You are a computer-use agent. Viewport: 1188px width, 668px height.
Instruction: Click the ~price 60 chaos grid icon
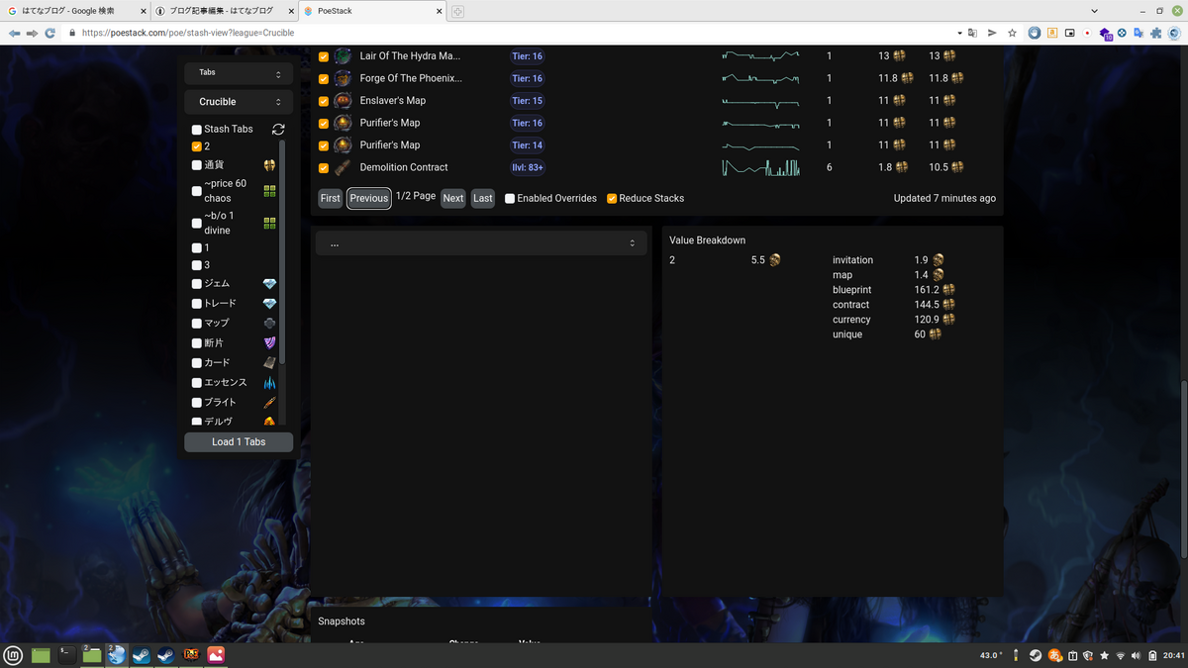[269, 191]
